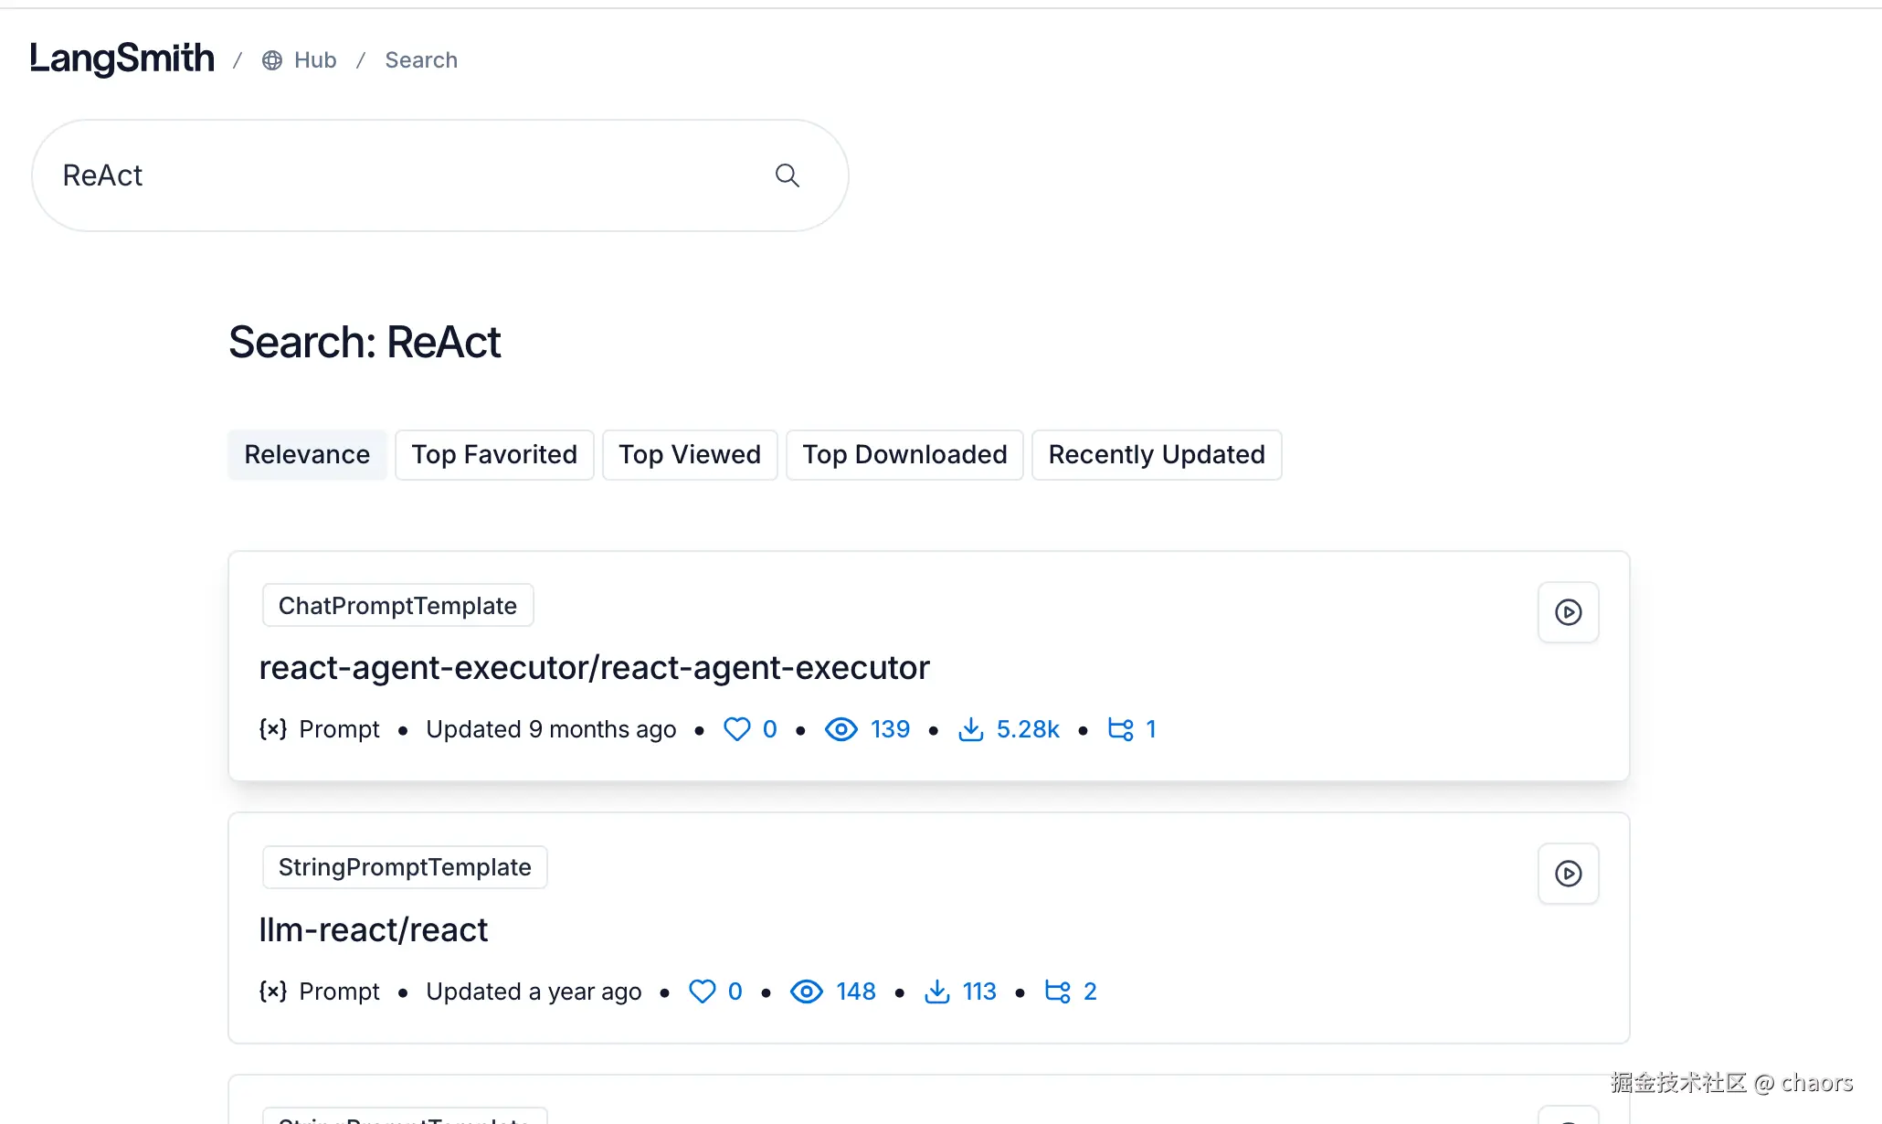This screenshot has height=1124, width=1882.
Task: Open playground for llm-react/react prompt
Action: 1568,874
